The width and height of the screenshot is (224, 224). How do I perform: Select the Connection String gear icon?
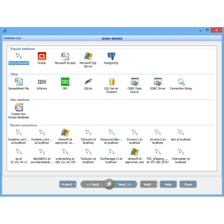[x=181, y=82]
